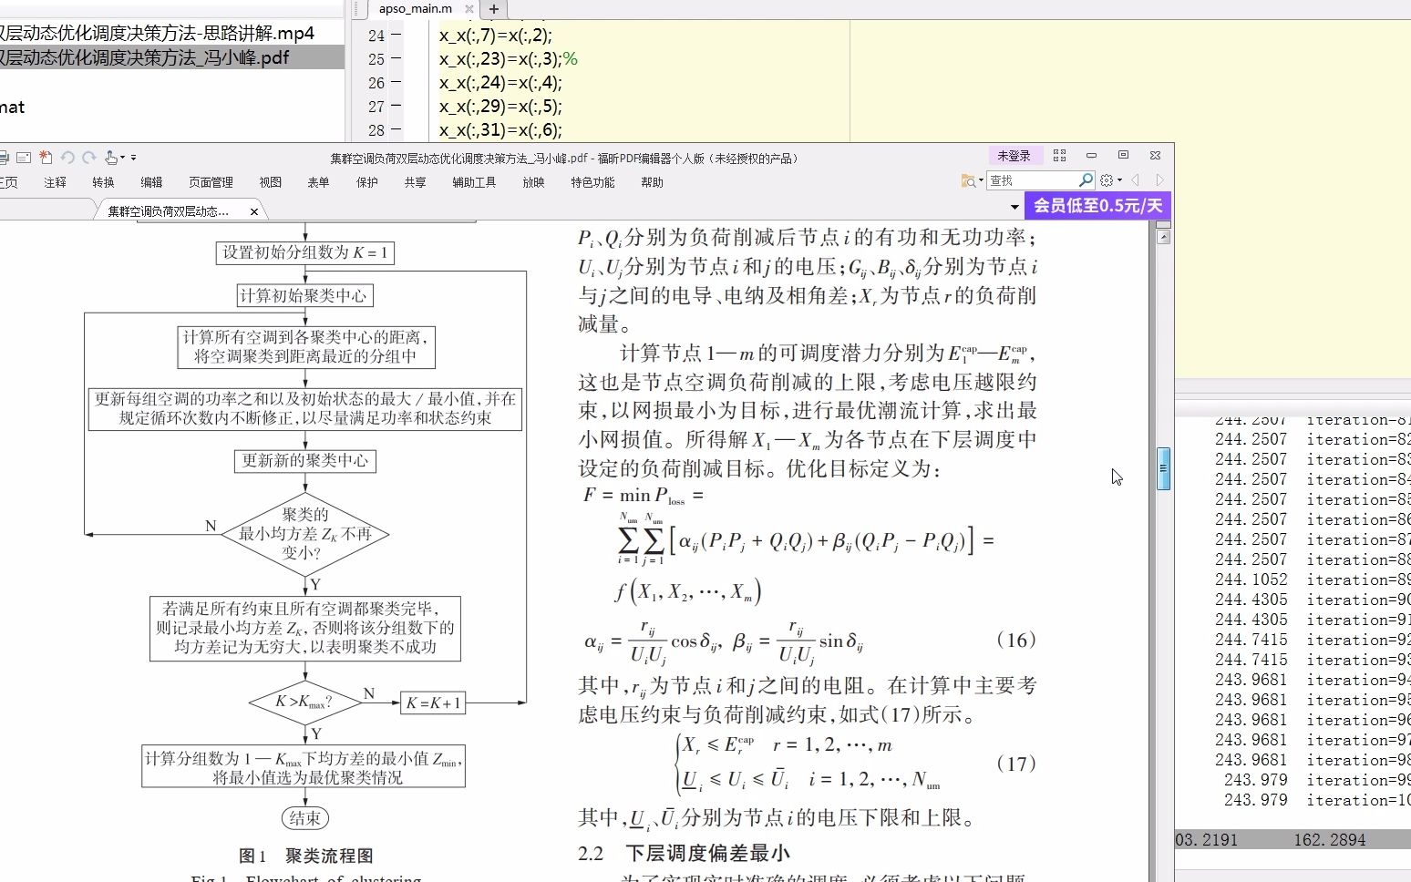Image resolution: width=1411 pixels, height=882 pixels.
Task: Click the search settings gear icon
Action: tap(1107, 180)
